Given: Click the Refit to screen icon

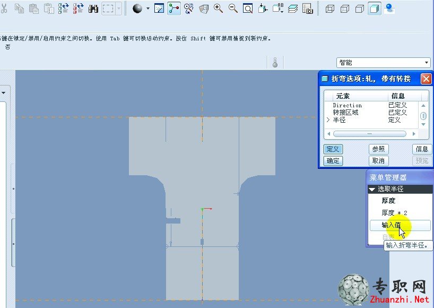Looking at the screenshot, I should point(248,8).
